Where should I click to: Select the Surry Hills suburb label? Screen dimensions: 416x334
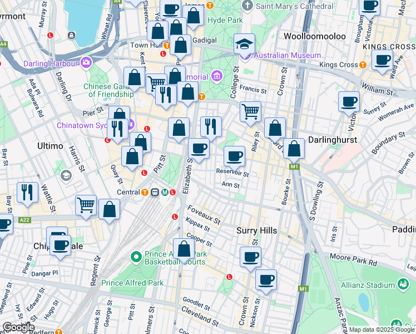[x=256, y=230]
